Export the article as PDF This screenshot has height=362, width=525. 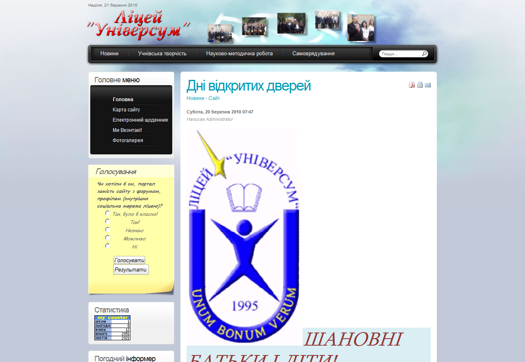(412, 85)
